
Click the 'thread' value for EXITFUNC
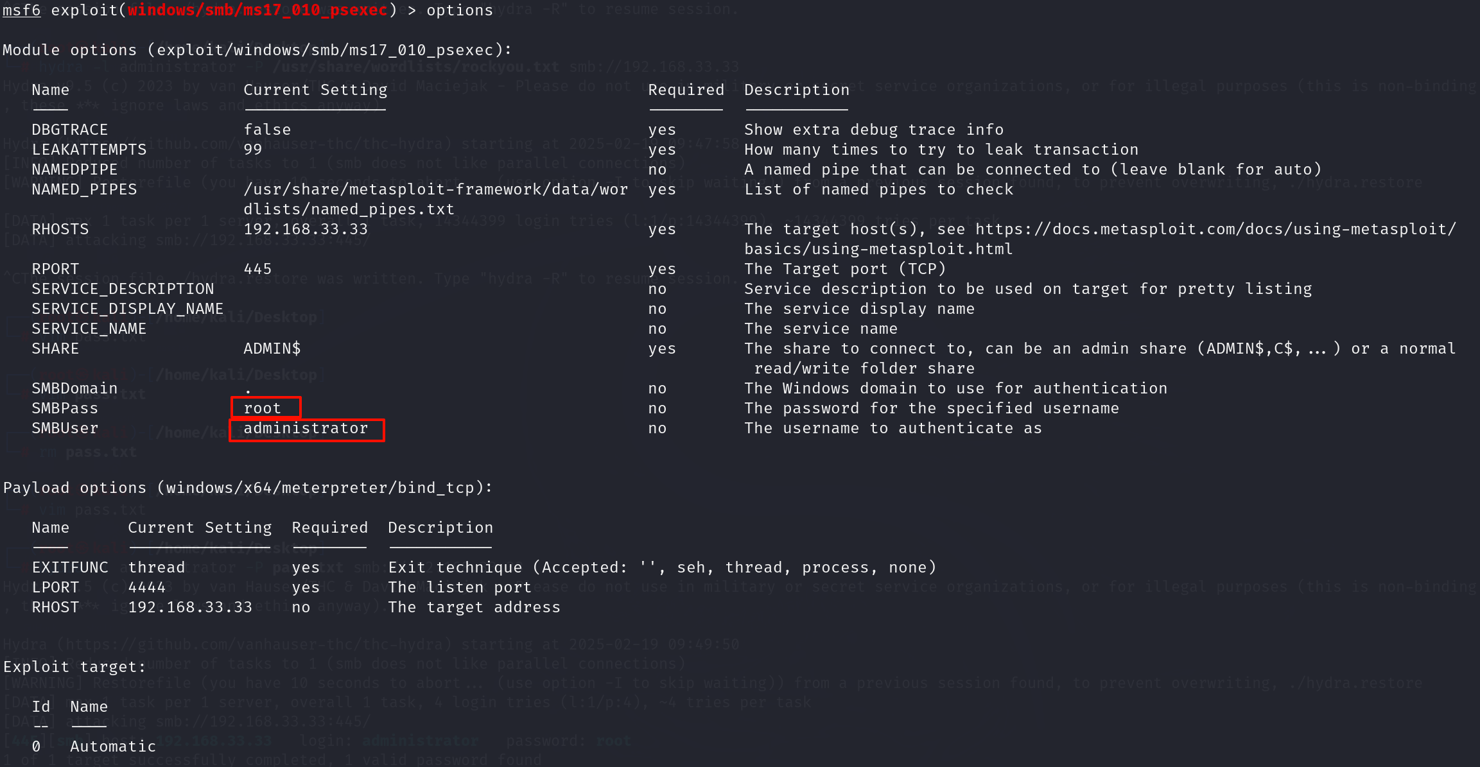(x=157, y=567)
